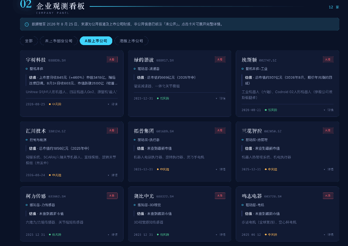
Task: Click the A股 badge on 三花智控 card
Action: tap(328, 130)
